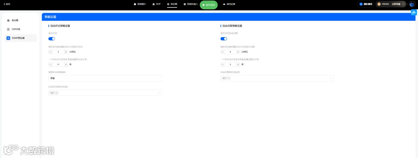Click the 自动点赞策略设置 section heading
The image size is (418, 158).
tap(232, 26)
